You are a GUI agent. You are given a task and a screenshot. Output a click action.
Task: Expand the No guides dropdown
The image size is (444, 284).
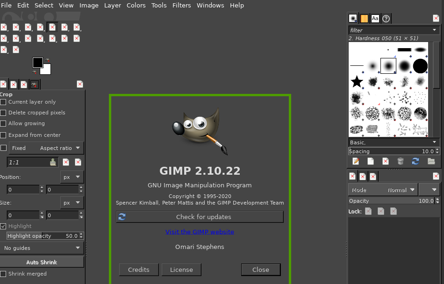click(x=42, y=248)
